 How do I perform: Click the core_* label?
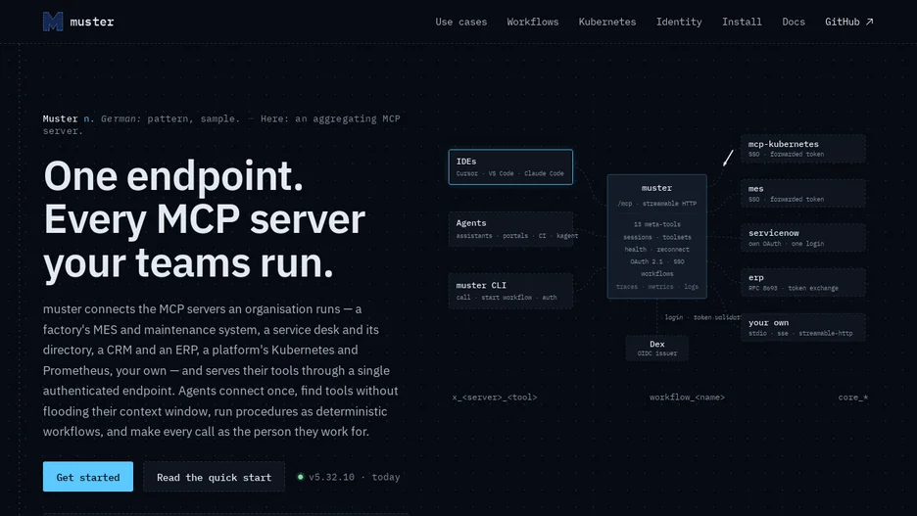852,398
